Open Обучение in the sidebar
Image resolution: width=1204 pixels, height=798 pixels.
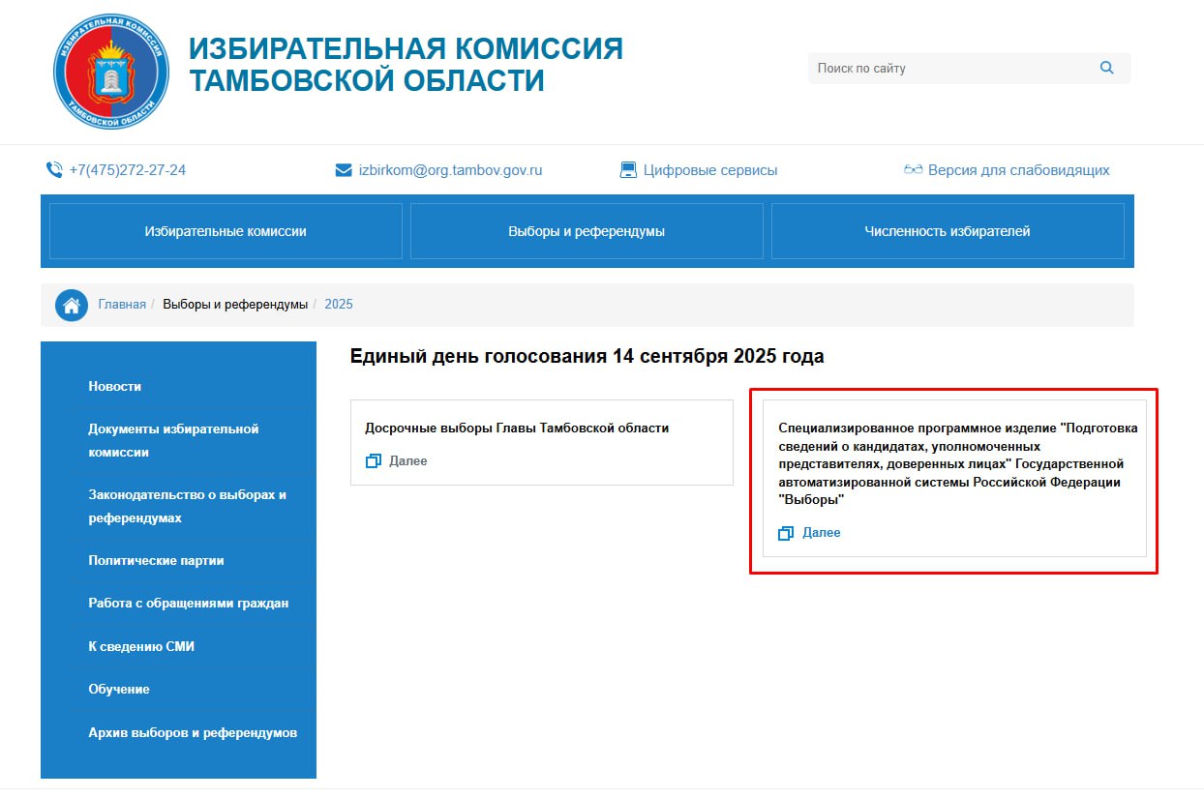[119, 689]
